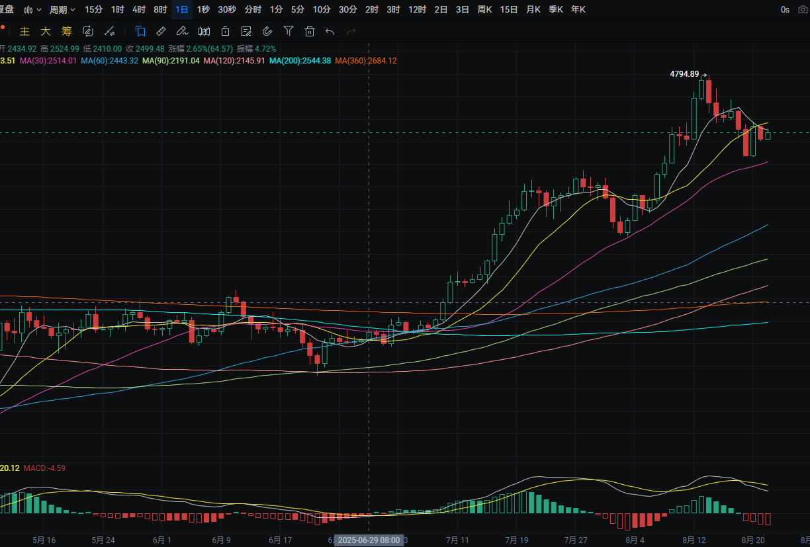This screenshot has width=810, height=547.
Task: Switch to the 4时 timeframe
Action: pos(139,10)
